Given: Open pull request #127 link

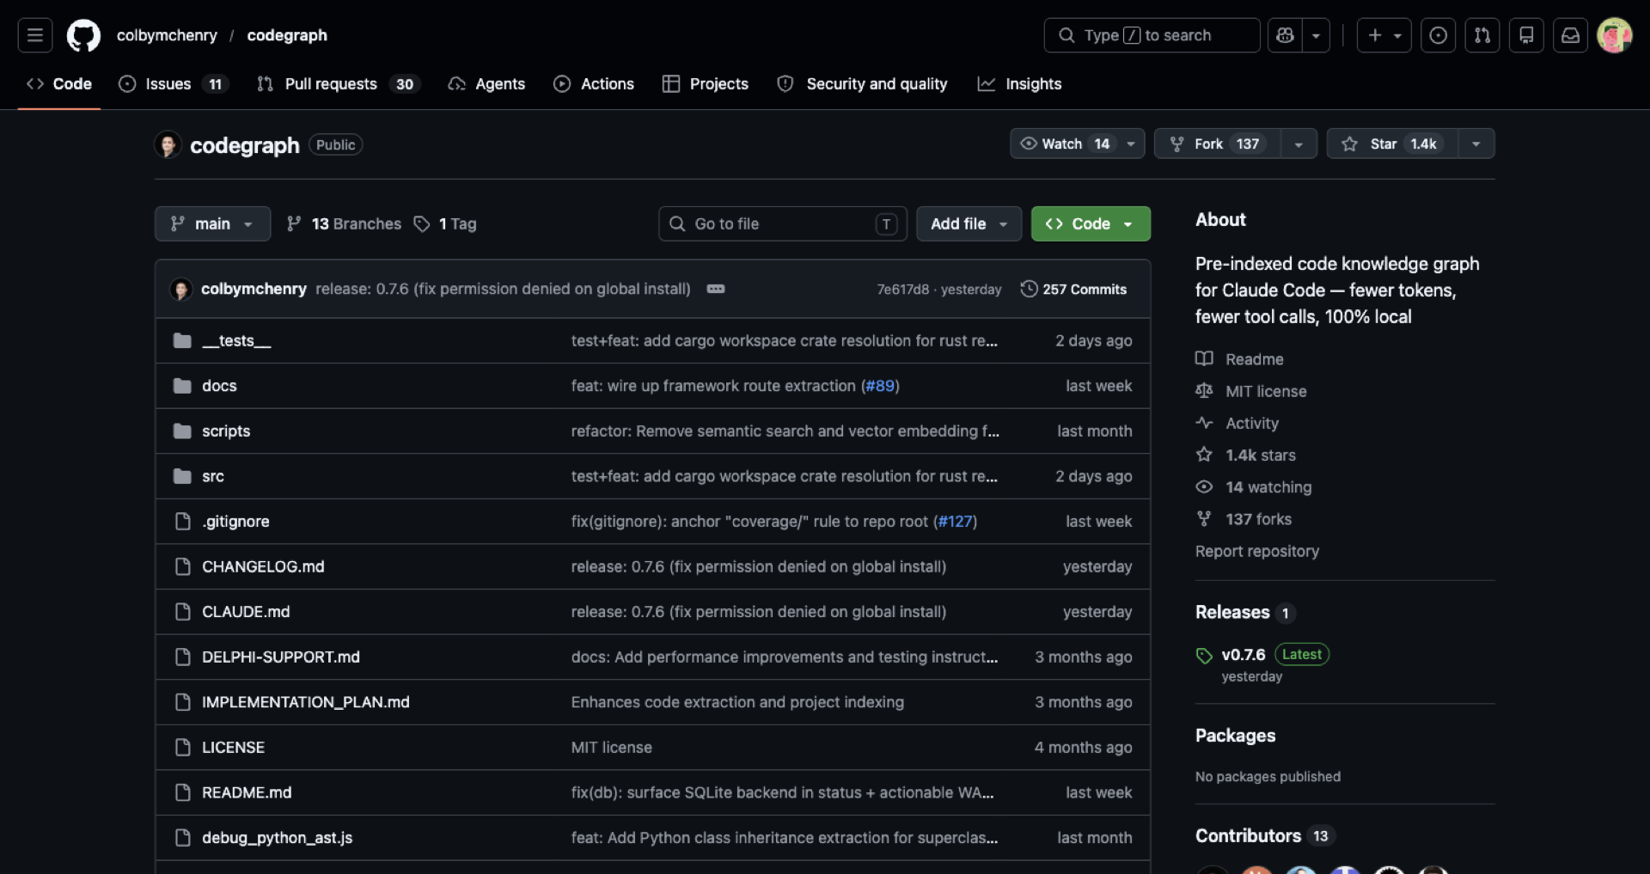Looking at the screenshot, I should [x=955, y=522].
